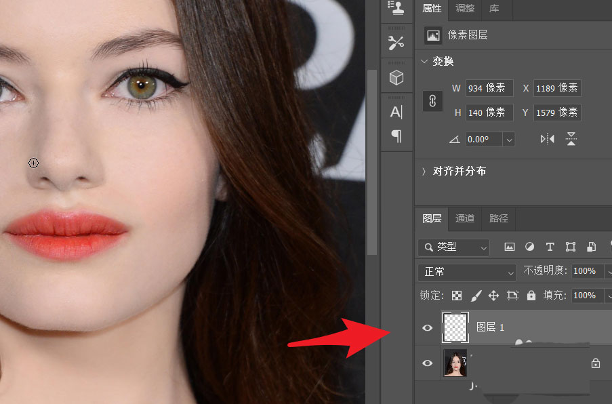This screenshot has width=612, height=404.
Task: Toggle the width-height link constraint
Action: [432, 100]
